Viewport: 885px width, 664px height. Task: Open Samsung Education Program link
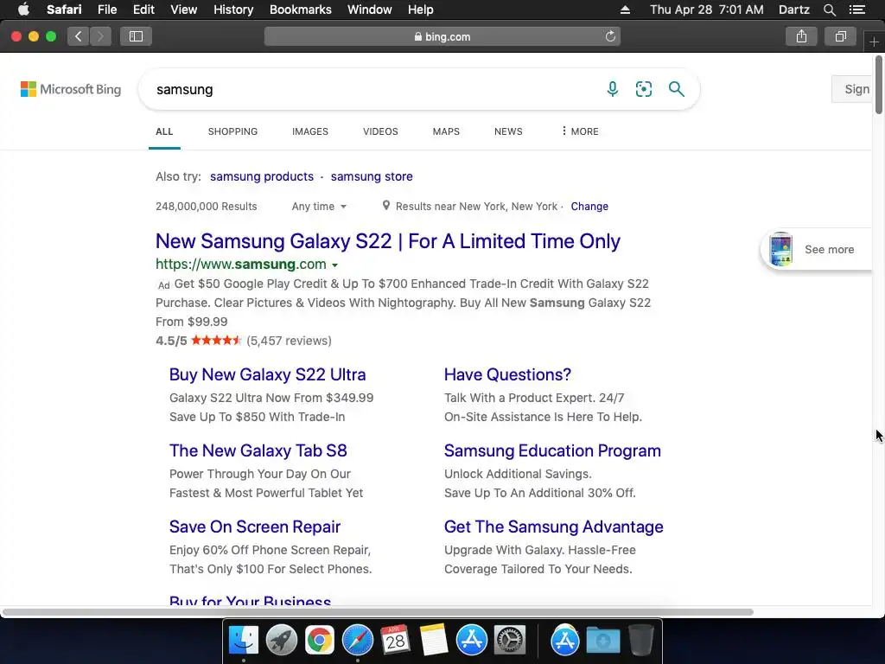tap(552, 450)
